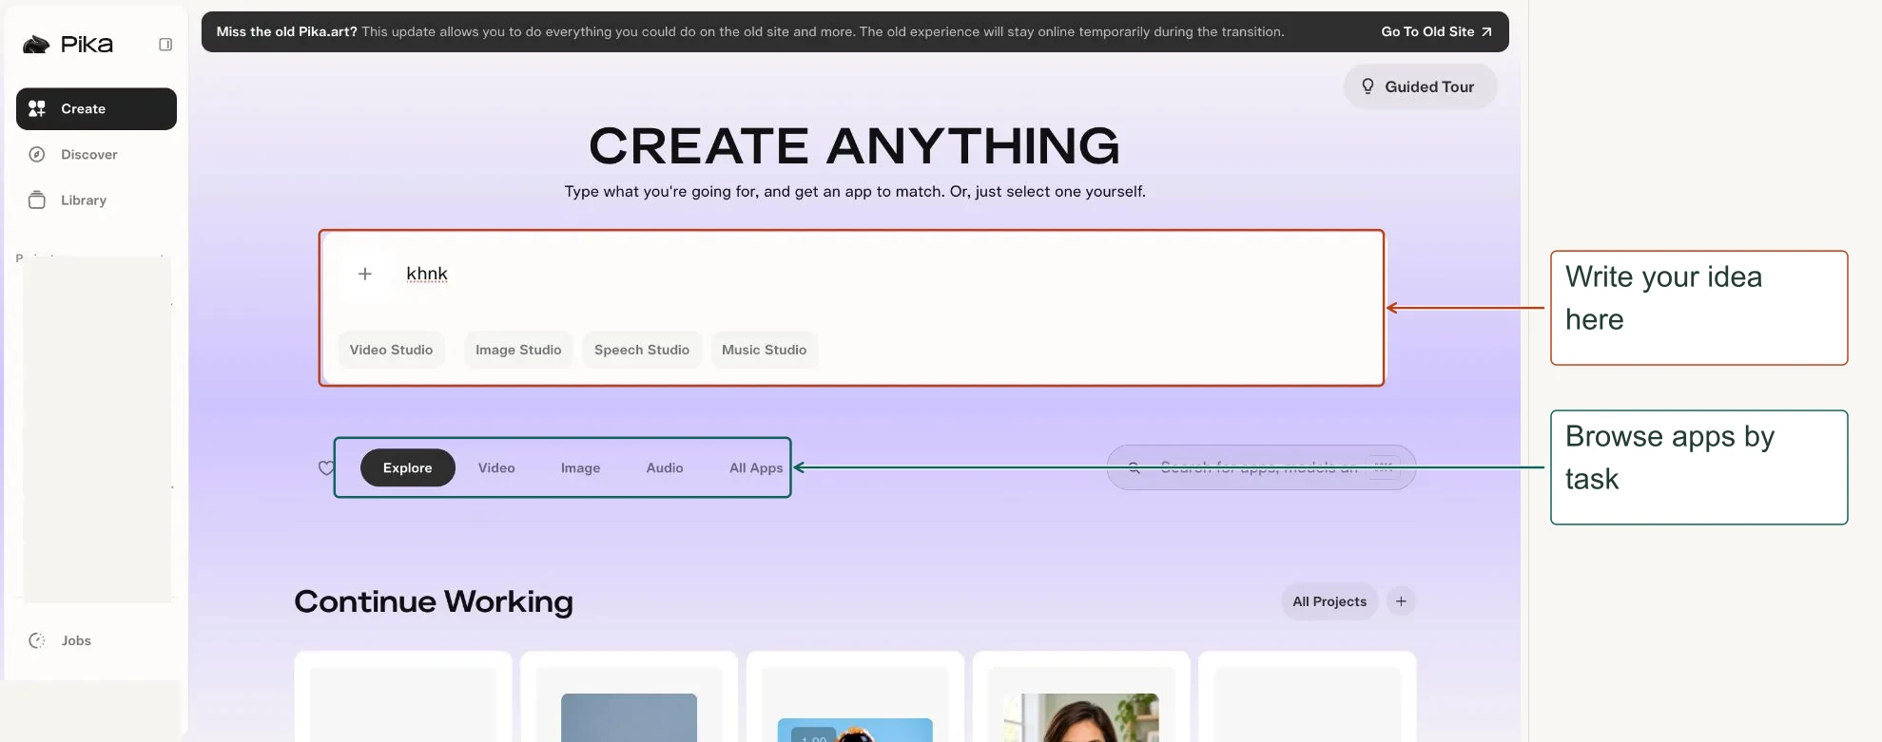Click the Continue Working heading

pos(434,601)
